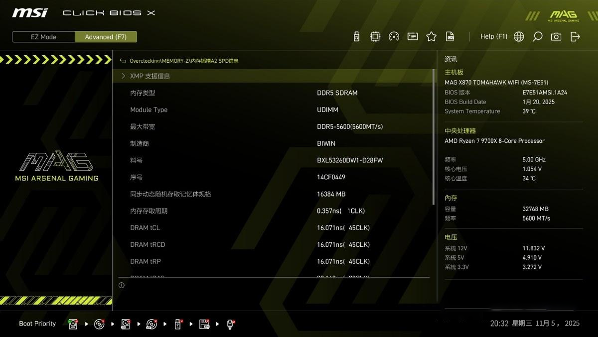Open the Favorites star icon
Viewport: 598px width, 337px height.
pyautogui.click(x=432, y=36)
